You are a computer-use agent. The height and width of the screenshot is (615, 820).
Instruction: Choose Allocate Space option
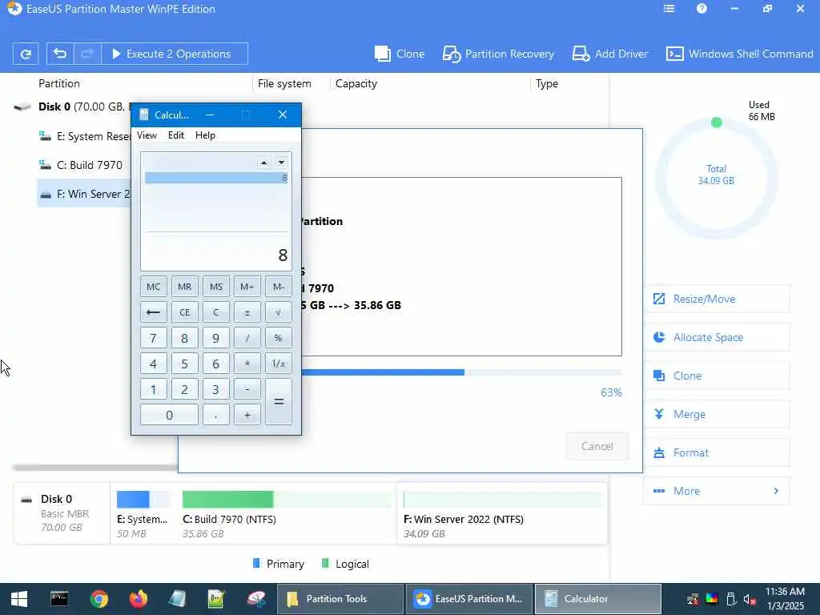coord(717,337)
